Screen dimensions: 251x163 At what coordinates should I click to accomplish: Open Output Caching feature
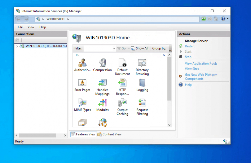[122, 107]
